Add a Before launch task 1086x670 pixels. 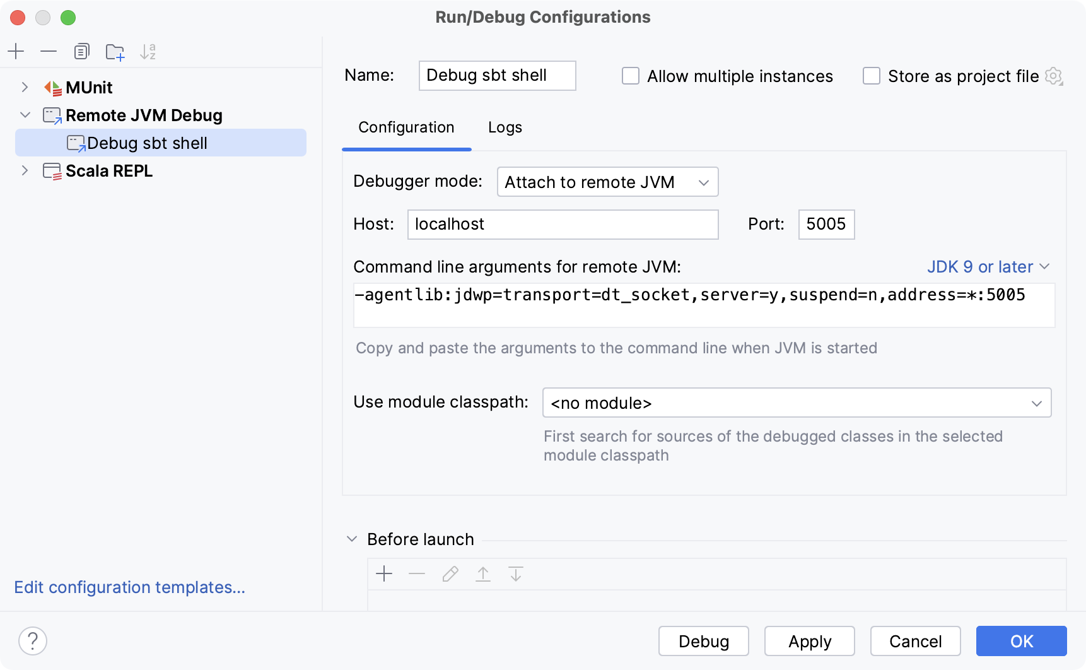(384, 574)
